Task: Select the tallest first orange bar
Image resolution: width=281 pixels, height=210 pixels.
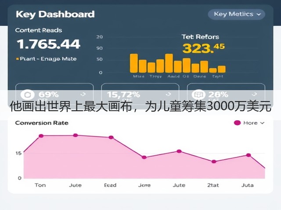Action: (x=134, y=63)
